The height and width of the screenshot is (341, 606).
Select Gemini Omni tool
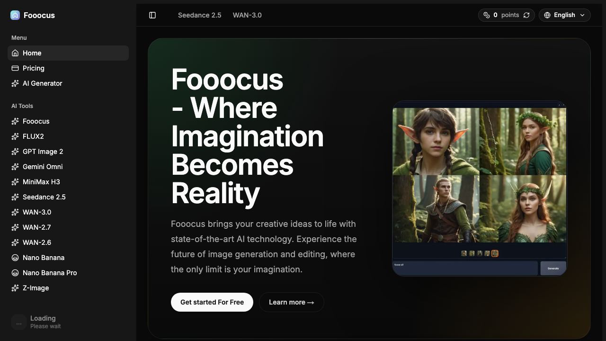click(x=68, y=167)
